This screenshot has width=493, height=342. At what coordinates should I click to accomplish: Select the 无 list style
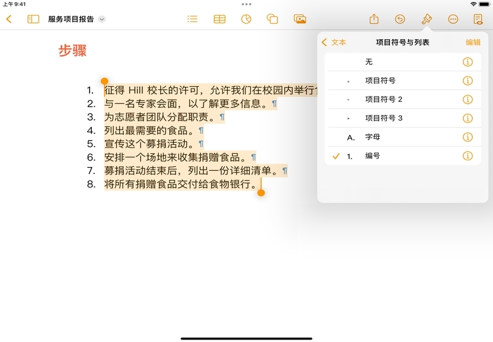pos(369,62)
